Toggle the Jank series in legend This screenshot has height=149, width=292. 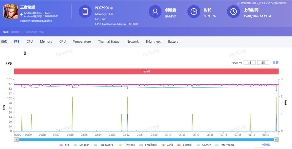[167, 145]
